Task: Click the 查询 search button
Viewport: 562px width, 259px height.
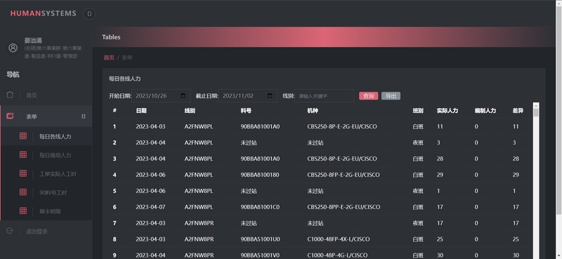Action: [368, 96]
